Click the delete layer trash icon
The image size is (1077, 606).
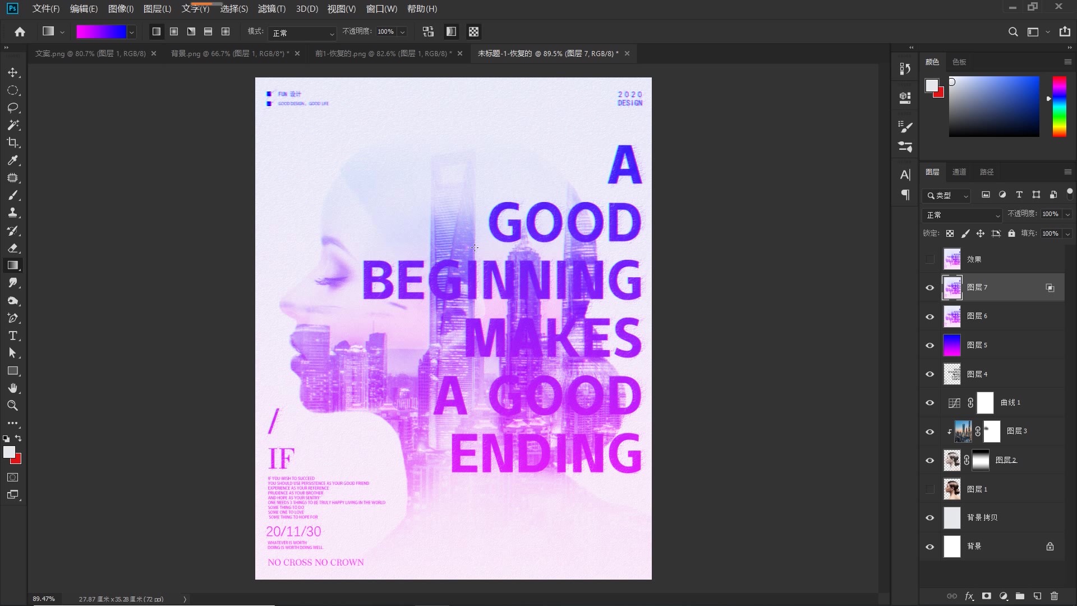1054,596
